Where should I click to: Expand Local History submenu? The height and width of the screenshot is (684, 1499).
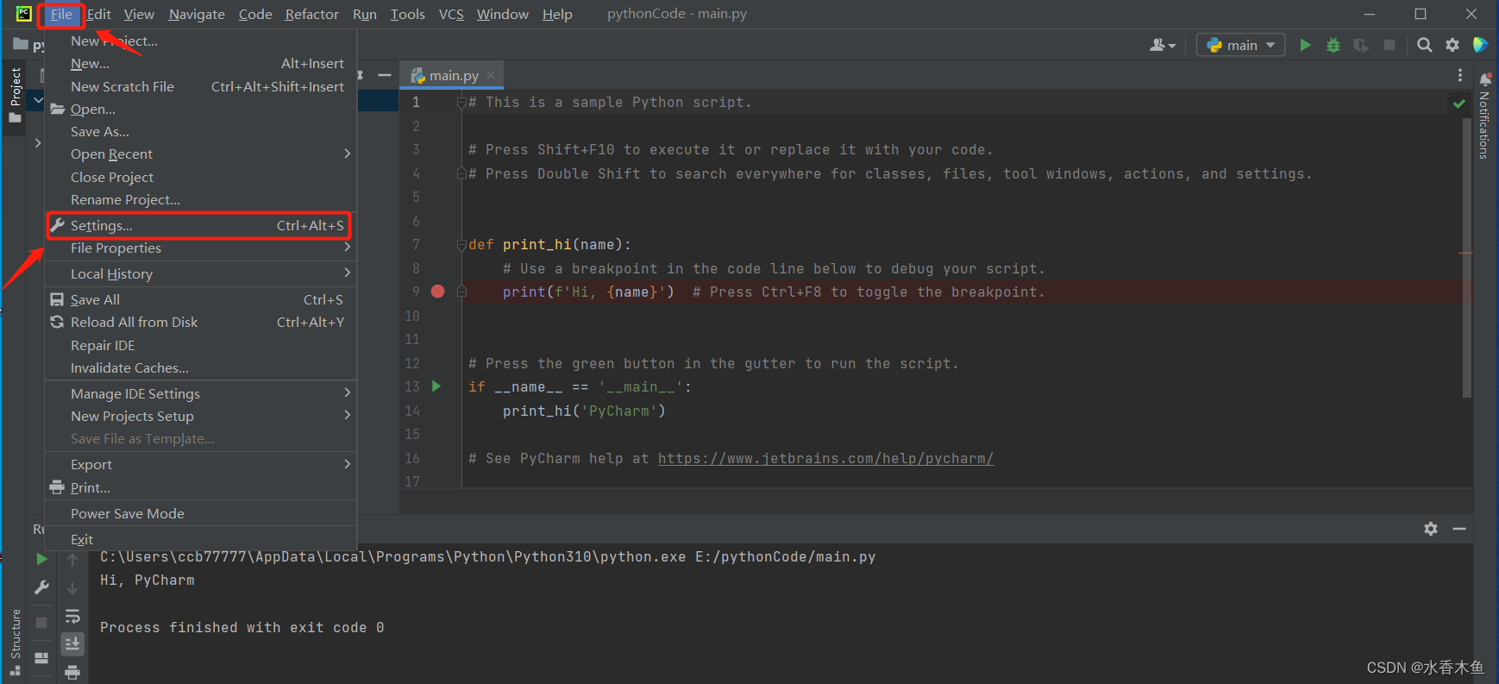200,274
